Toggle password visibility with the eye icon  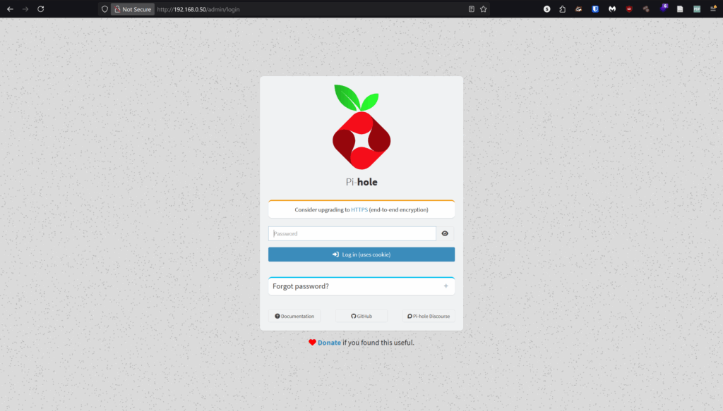tap(445, 234)
